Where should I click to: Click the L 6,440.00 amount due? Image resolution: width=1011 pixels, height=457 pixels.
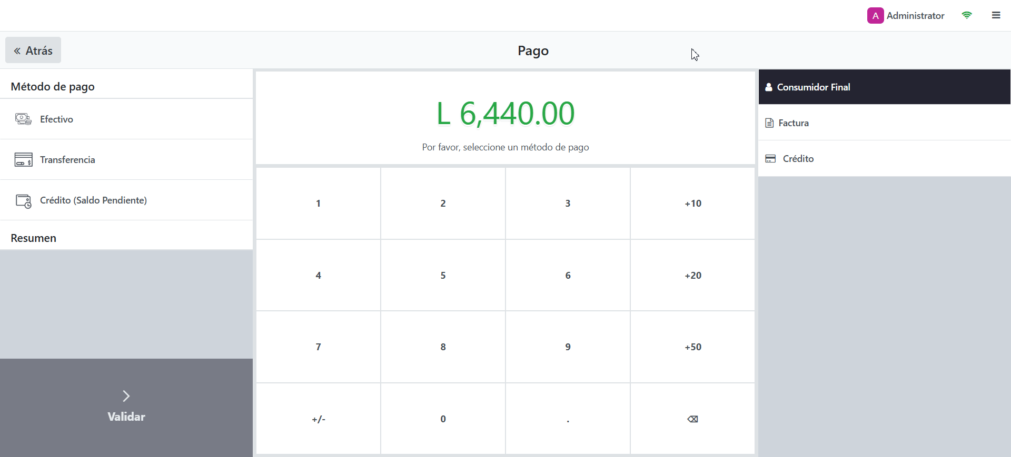click(x=505, y=114)
